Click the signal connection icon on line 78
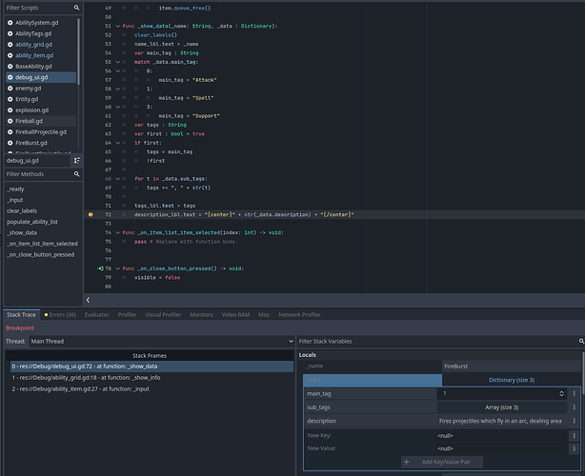 coord(100,268)
